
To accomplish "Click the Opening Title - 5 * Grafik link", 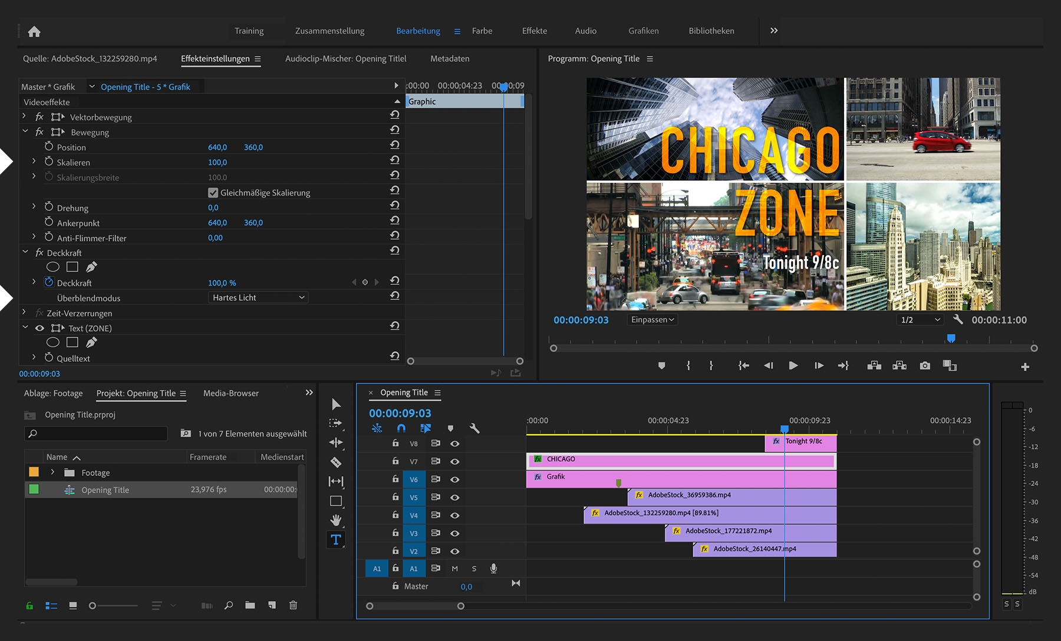I will (145, 87).
